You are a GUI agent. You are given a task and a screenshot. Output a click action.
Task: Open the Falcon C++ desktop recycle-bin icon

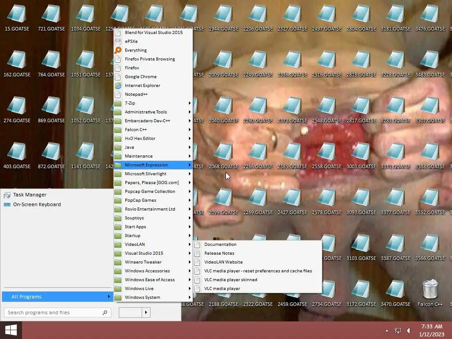[430, 293]
